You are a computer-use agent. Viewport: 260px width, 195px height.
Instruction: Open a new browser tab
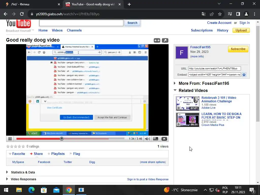[129, 4]
